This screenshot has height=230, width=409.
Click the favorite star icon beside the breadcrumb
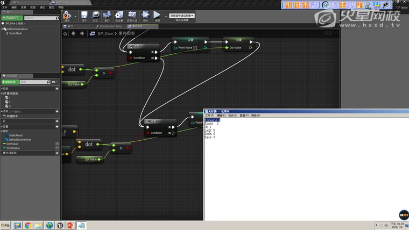(66, 33)
